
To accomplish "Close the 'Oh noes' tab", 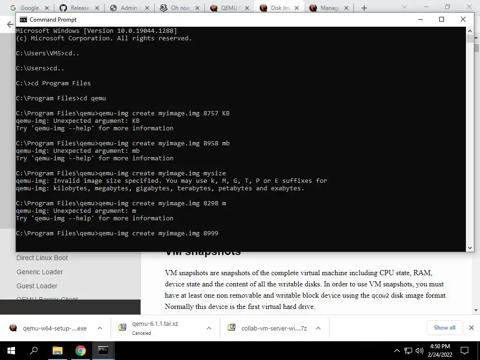I will click(x=197, y=8).
